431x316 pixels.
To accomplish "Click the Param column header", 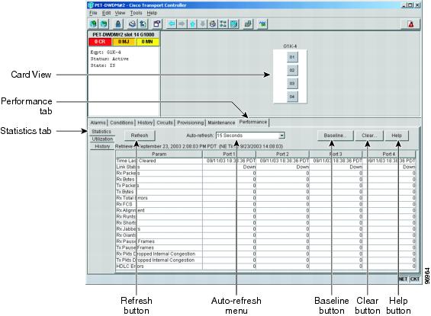I will pyautogui.click(x=159, y=154).
